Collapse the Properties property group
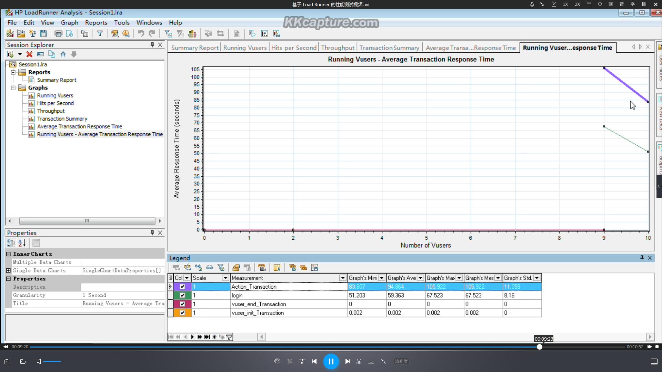Image resolution: width=662 pixels, height=372 pixels. pos(8,279)
